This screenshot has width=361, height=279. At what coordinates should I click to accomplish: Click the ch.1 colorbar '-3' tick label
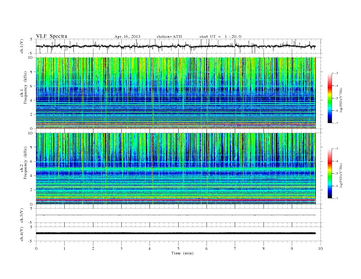point(336,73)
